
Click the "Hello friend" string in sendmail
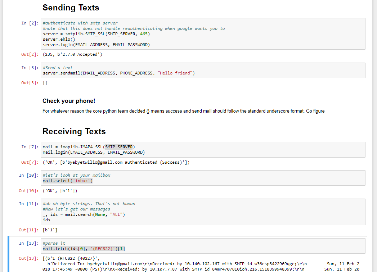(175, 73)
